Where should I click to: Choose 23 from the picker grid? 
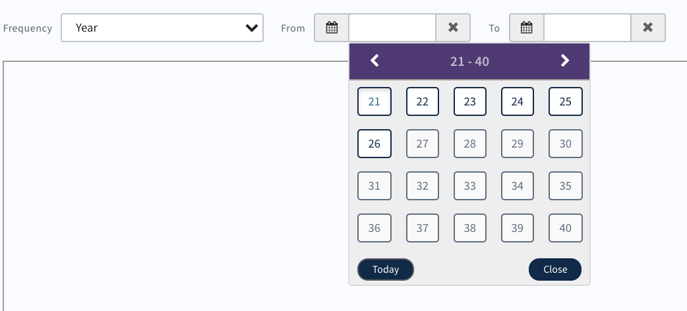click(x=470, y=101)
